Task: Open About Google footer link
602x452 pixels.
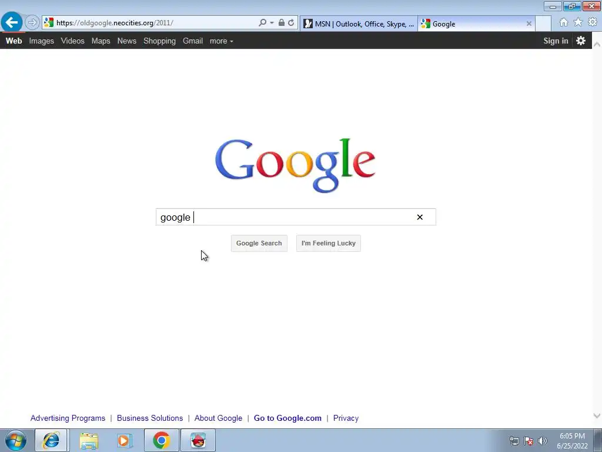Action: point(218,418)
